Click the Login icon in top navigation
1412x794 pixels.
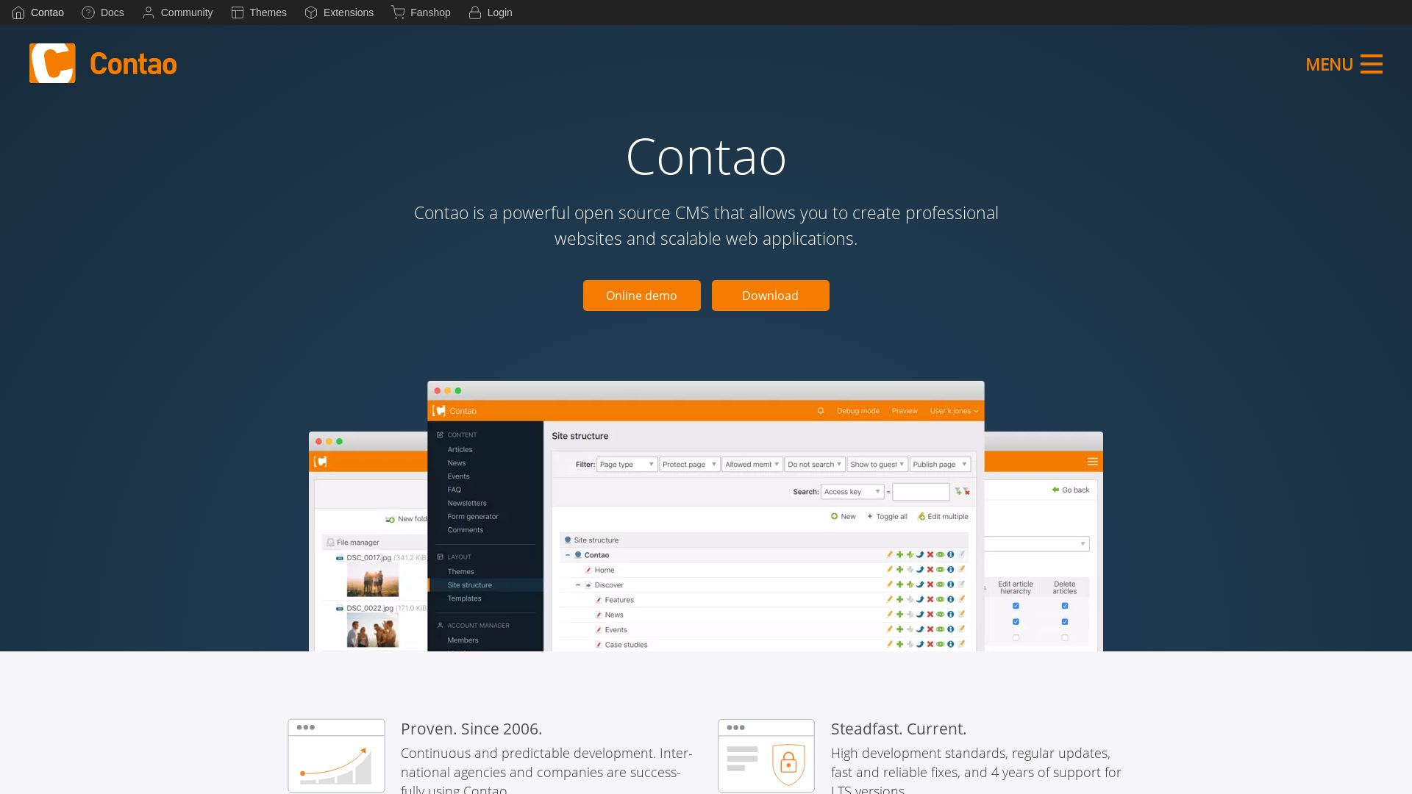pos(475,12)
